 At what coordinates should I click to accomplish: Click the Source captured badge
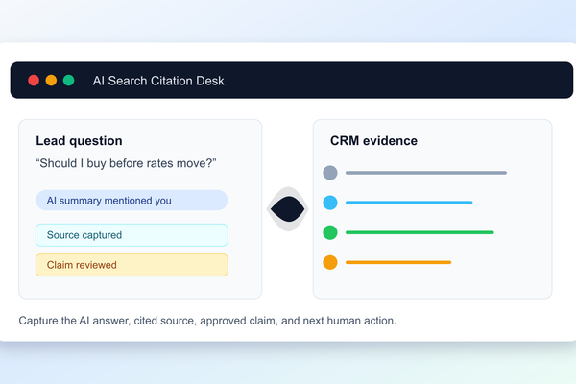click(132, 235)
